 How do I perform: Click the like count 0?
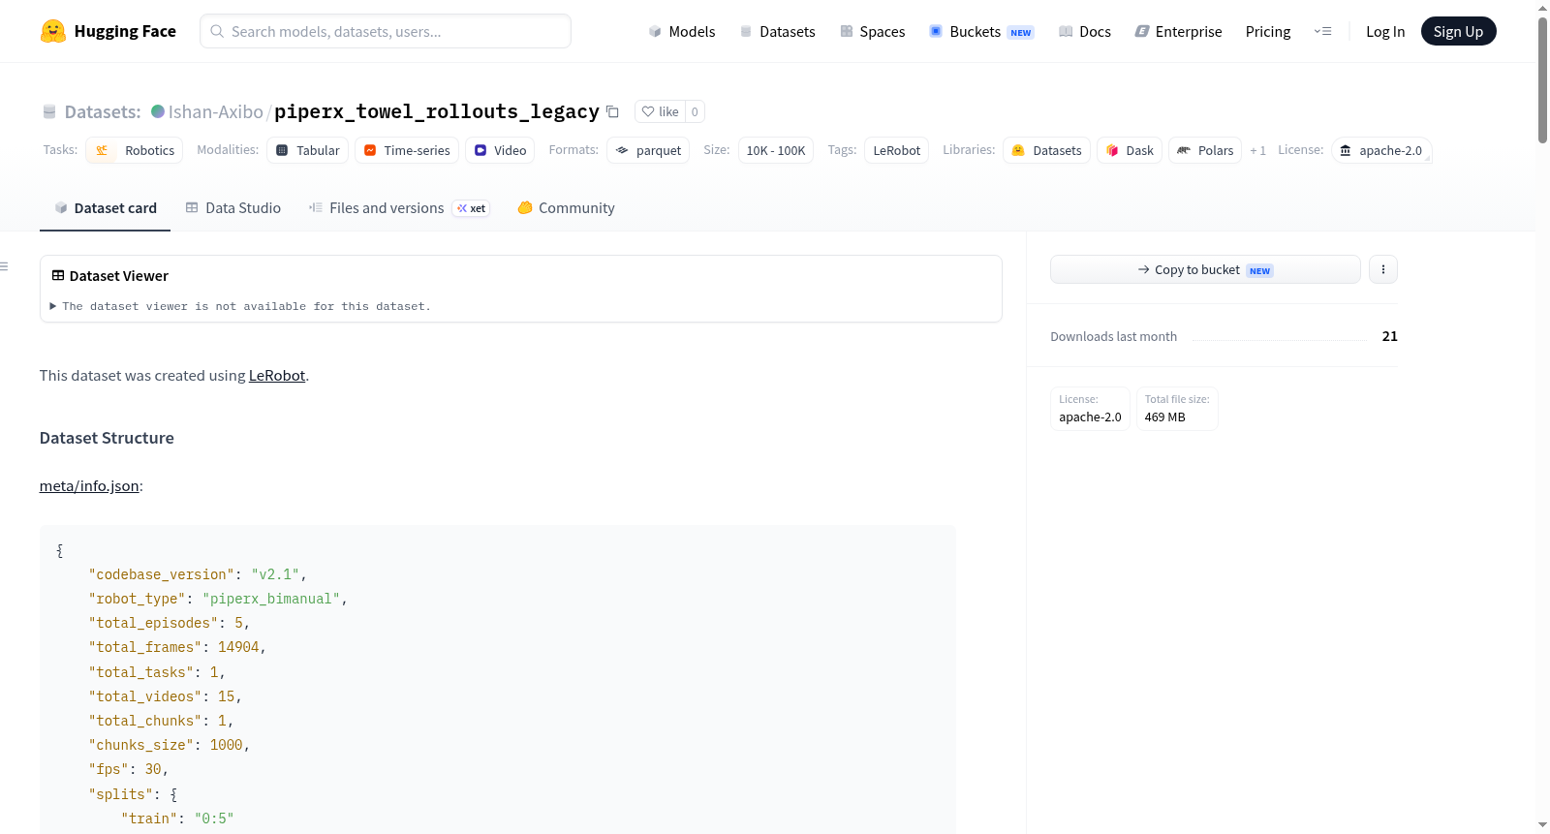point(695,111)
